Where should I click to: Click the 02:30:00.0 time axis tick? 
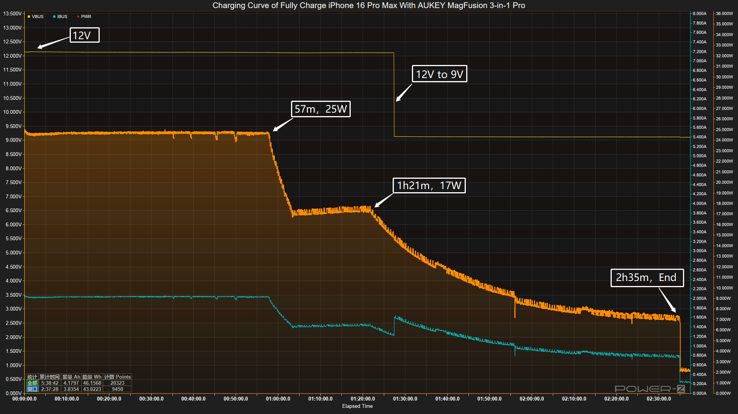pyautogui.click(x=659, y=399)
